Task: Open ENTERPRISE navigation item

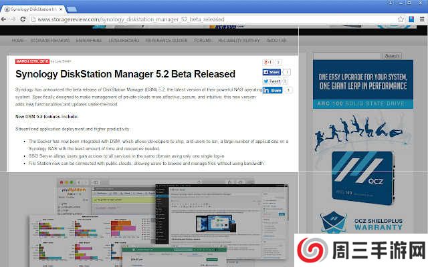Action: pyautogui.click(x=89, y=40)
